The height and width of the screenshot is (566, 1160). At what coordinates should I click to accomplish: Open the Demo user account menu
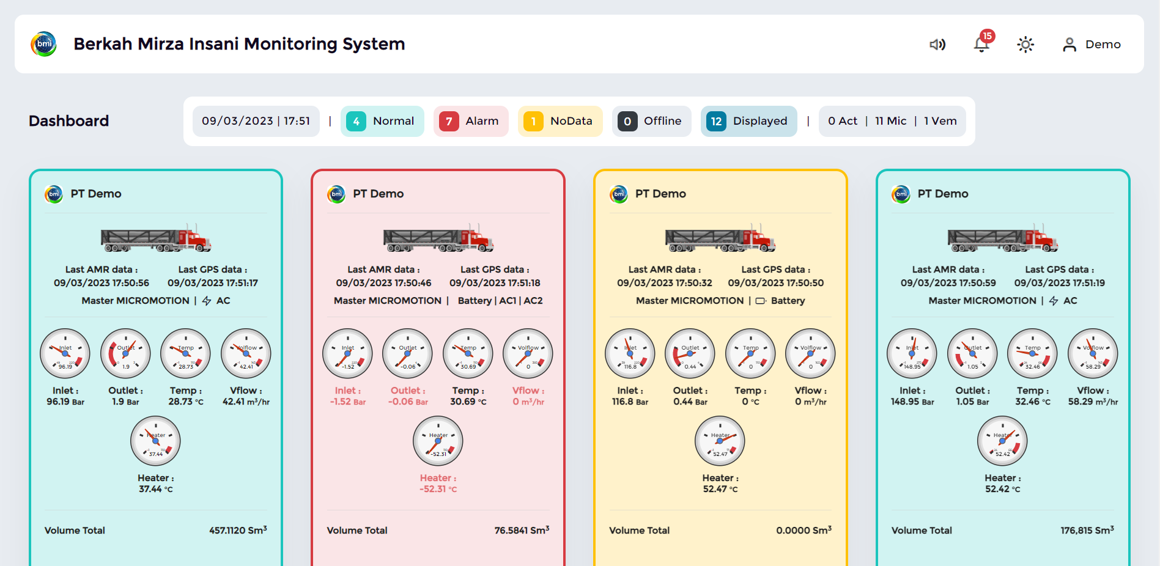tap(1092, 45)
